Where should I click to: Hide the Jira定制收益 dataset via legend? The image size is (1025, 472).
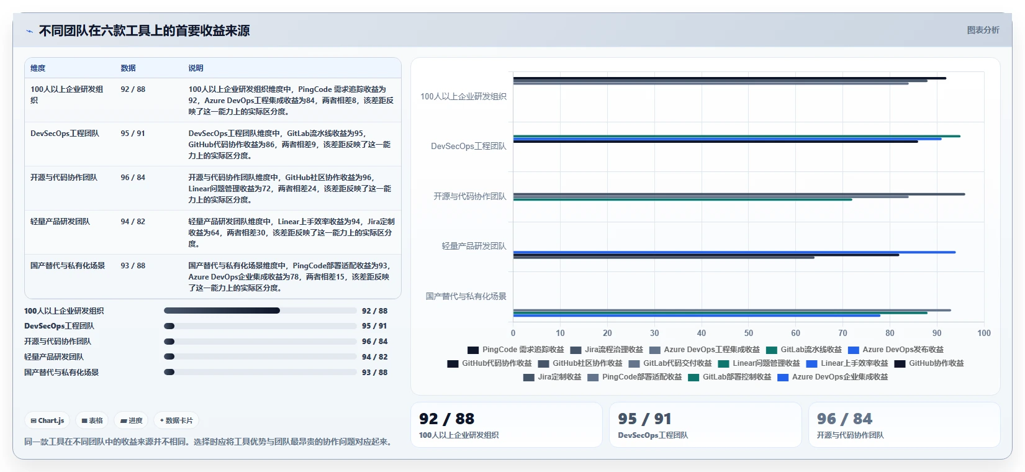(553, 377)
